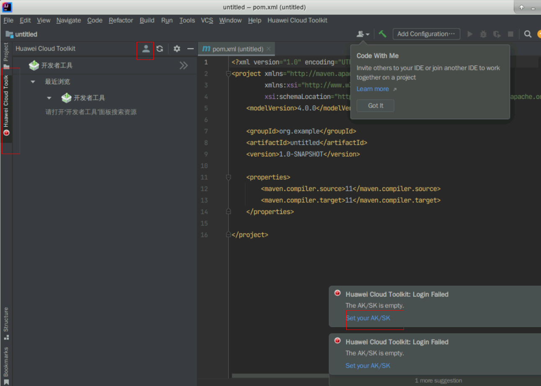Viewport: 541px width, 386px height.
Task: Click the Search Everywhere magnifier icon
Action: coord(528,34)
